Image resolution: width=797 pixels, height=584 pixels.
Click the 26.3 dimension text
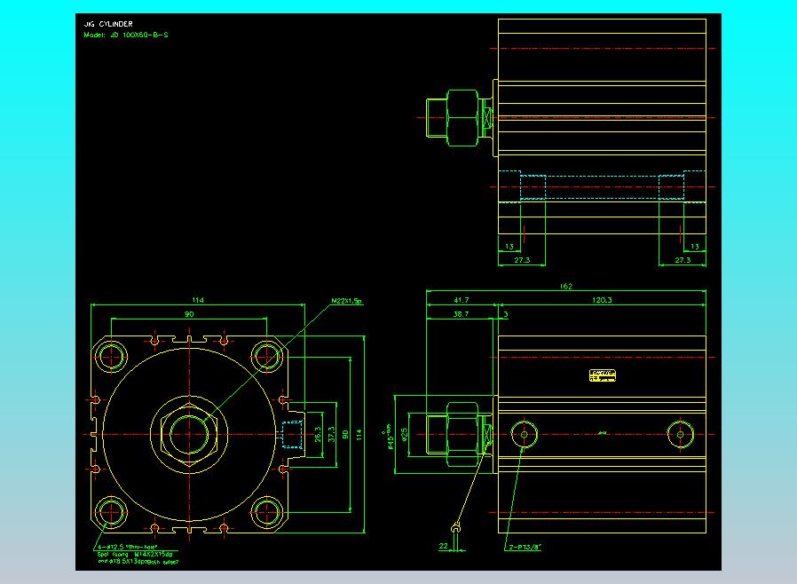[x=318, y=434]
